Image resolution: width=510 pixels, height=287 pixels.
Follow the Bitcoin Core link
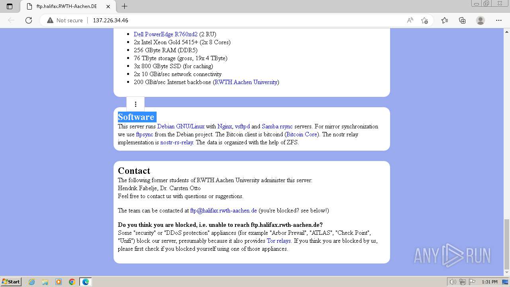click(302, 134)
